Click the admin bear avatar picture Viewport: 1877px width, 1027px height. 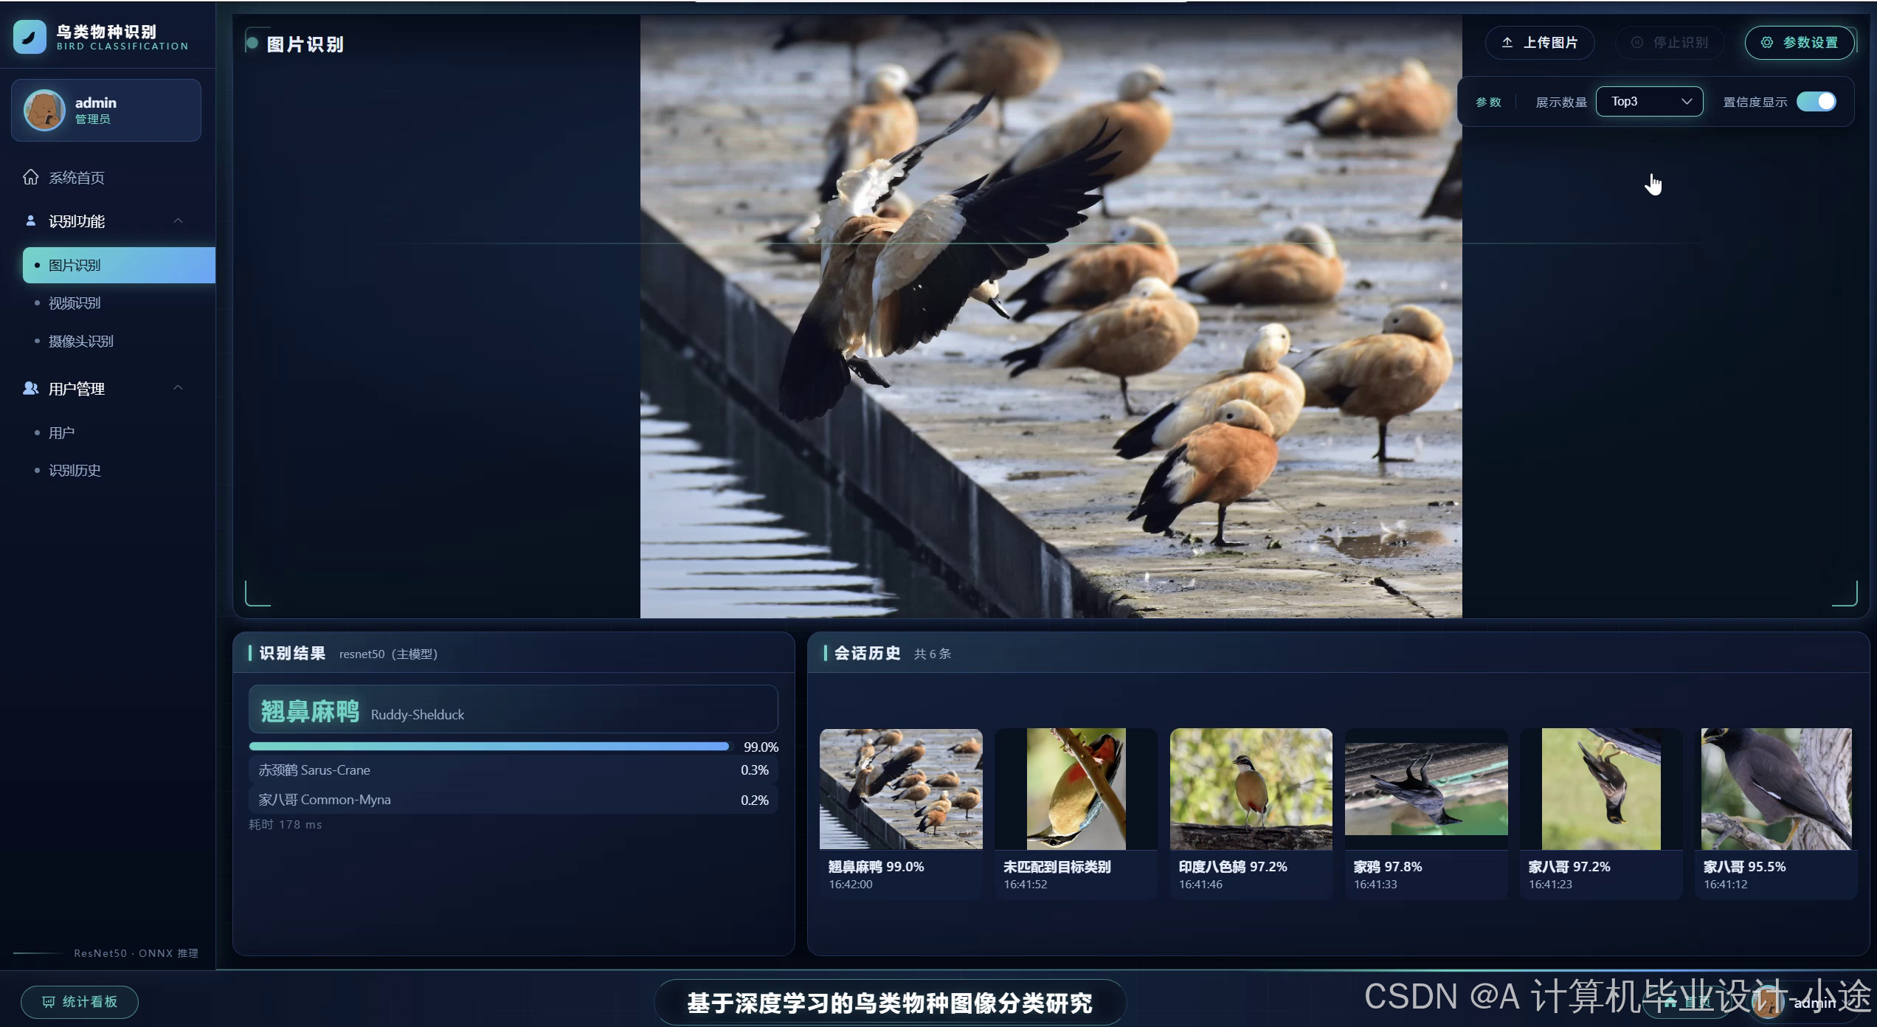tap(44, 110)
